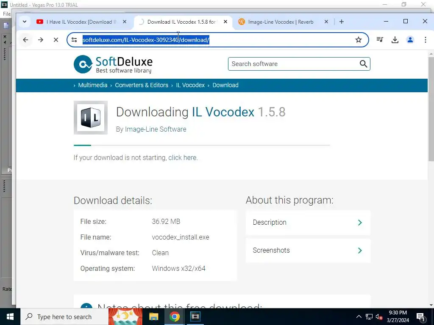Screen dimensions: 434x325
Task: Select the 'Download IL Vocodex 1.5.8' tab
Action: tap(181, 22)
